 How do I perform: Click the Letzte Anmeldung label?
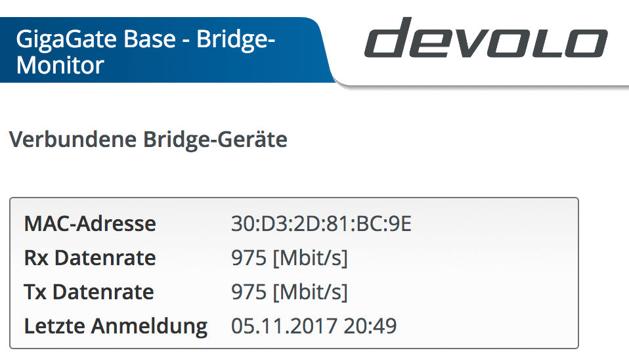pos(116,326)
